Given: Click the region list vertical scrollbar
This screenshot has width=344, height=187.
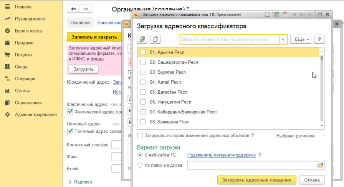Looking at the screenshot, I should [x=322, y=88].
